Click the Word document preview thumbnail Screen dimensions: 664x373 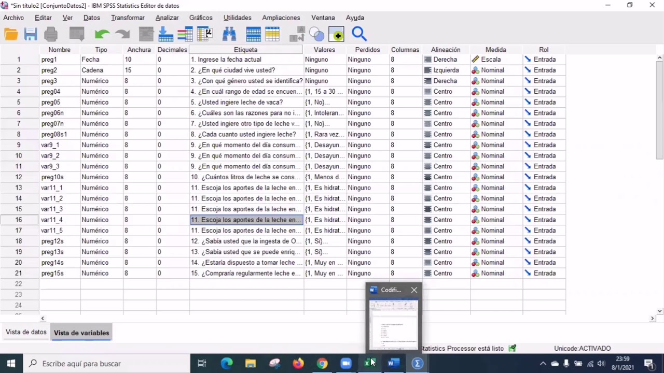click(393, 325)
